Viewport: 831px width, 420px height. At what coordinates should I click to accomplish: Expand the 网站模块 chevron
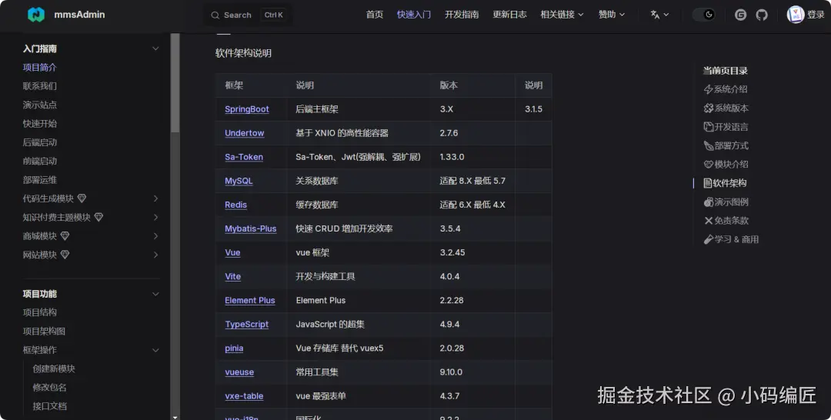point(155,255)
